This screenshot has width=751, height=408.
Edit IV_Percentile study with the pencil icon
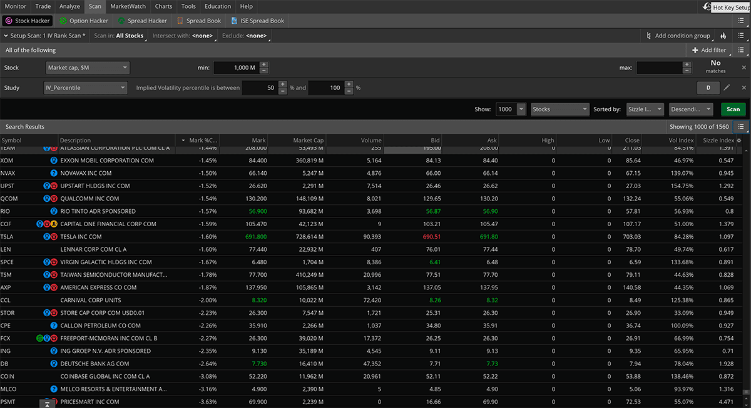tap(727, 87)
